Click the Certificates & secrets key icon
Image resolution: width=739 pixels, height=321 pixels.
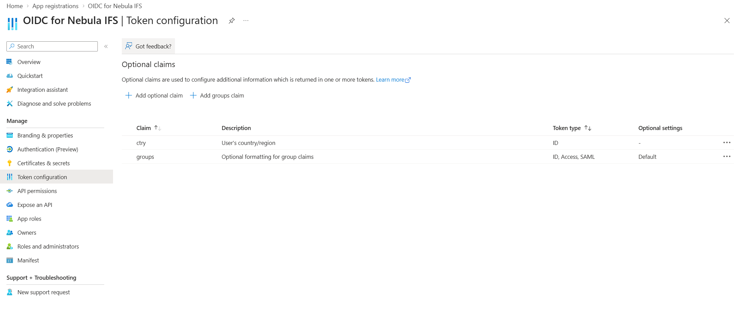click(x=9, y=163)
